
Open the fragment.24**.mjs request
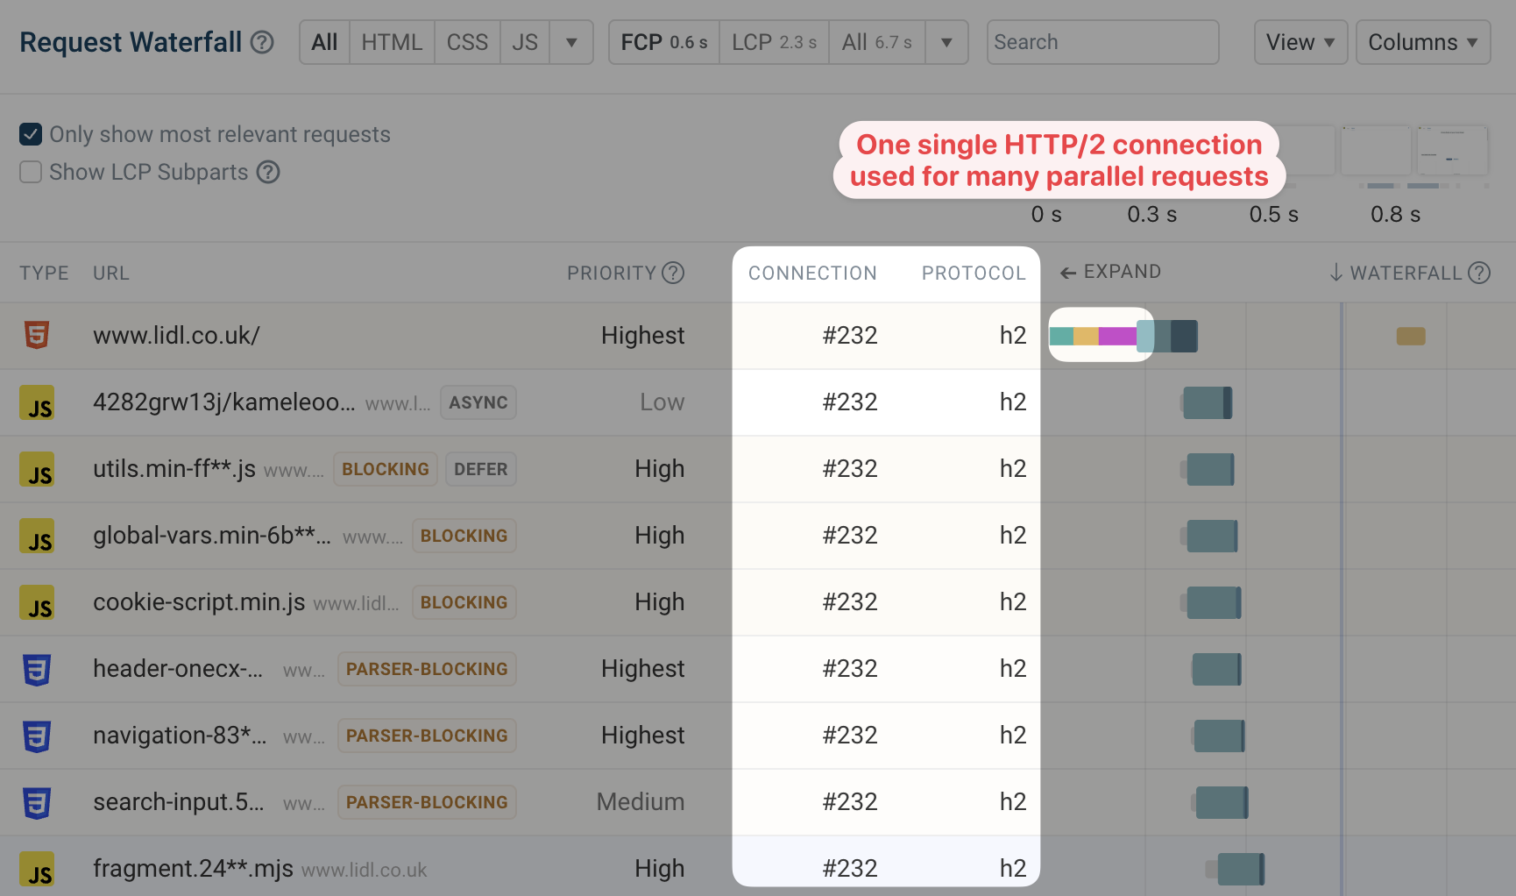click(x=193, y=868)
